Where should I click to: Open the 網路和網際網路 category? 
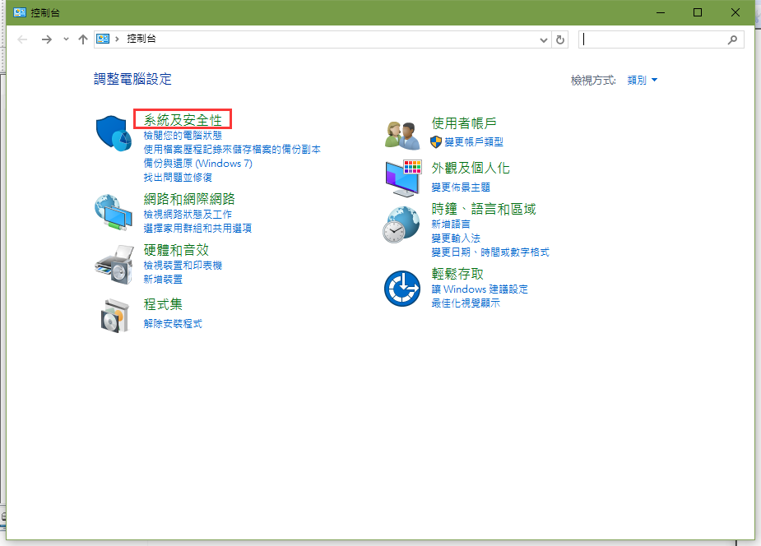189,199
